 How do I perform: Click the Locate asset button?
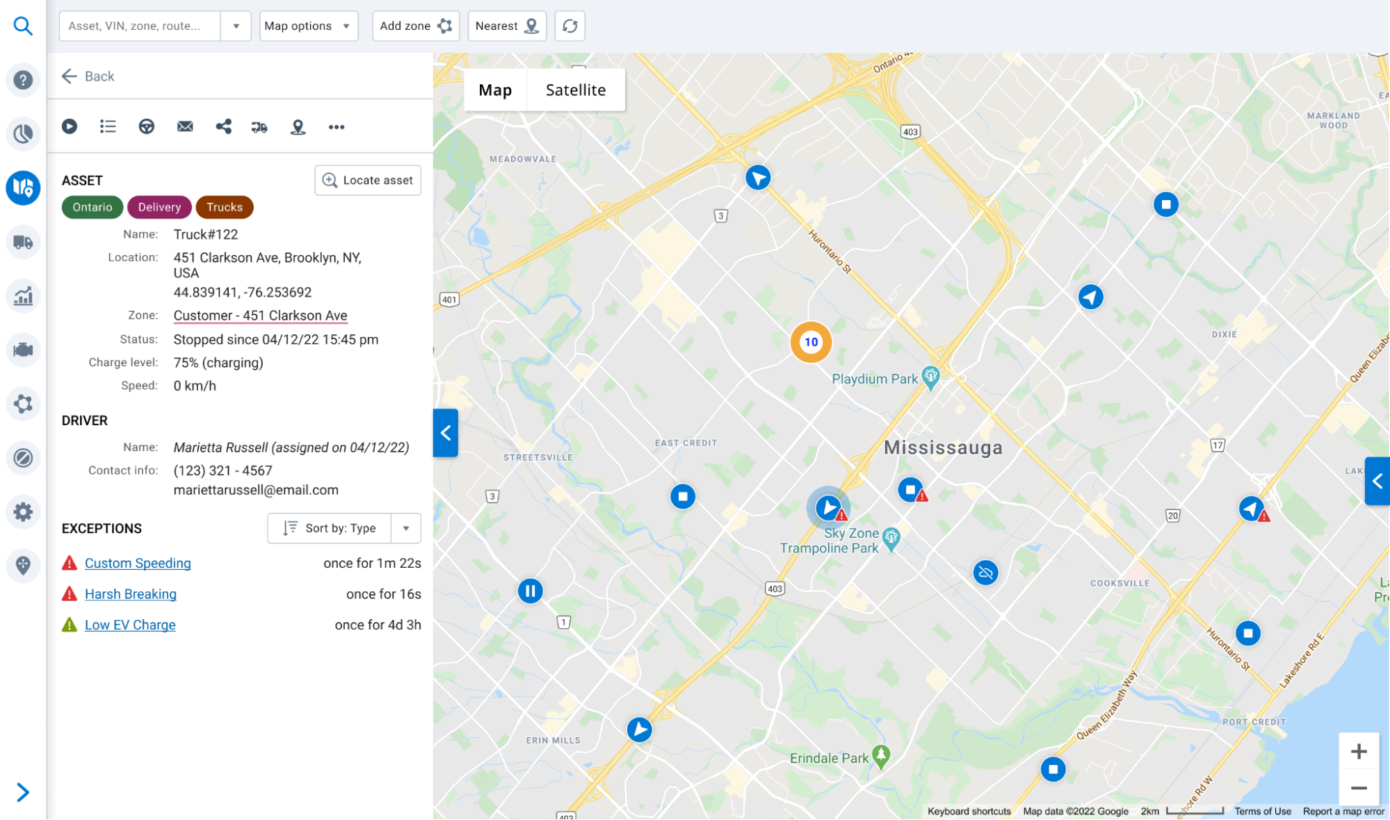point(367,180)
